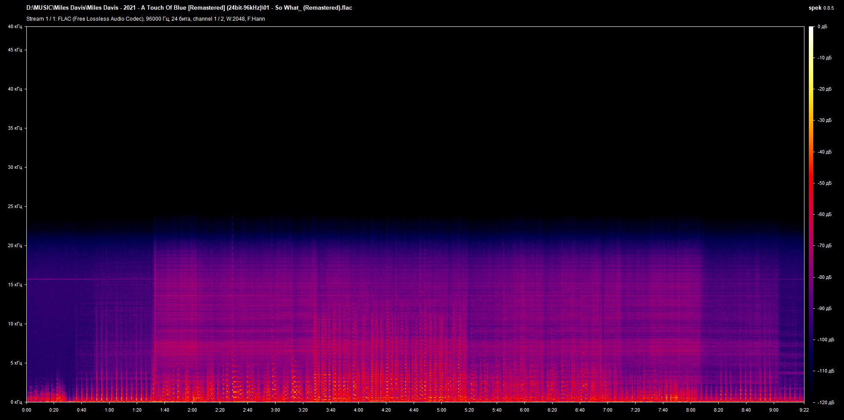Click the horizontal tone line near 15.7 kHz
The width and height of the screenshot is (844, 420).
pos(91,279)
